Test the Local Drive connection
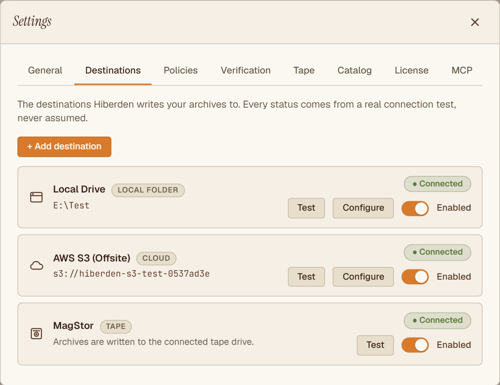 click(x=306, y=208)
